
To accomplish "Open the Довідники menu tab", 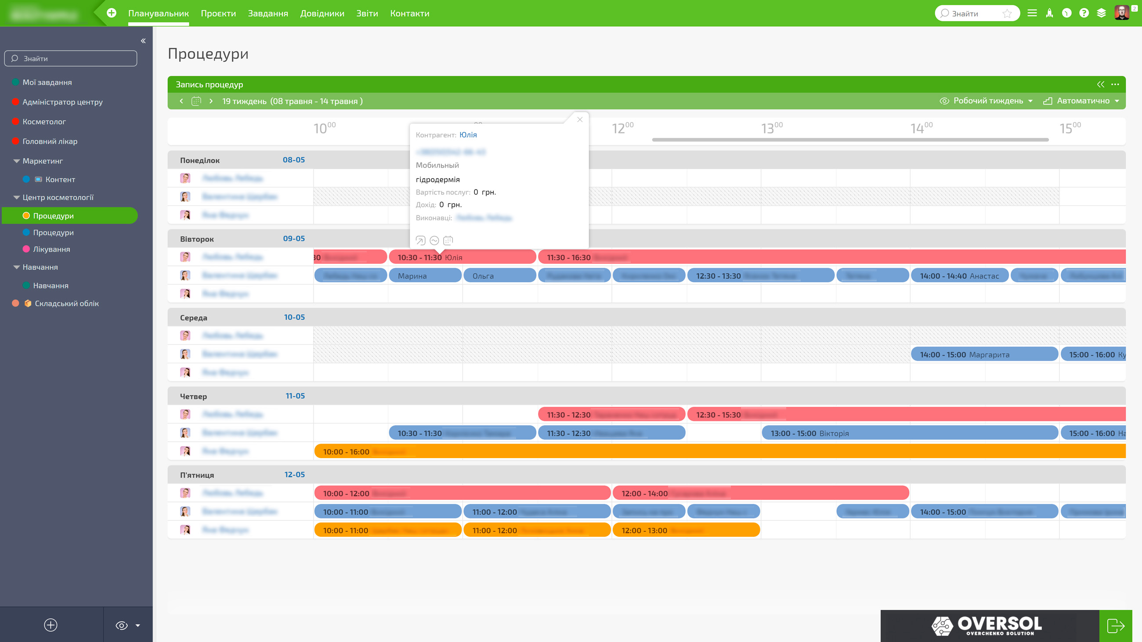I will pyautogui.click(x=322, y=13).
